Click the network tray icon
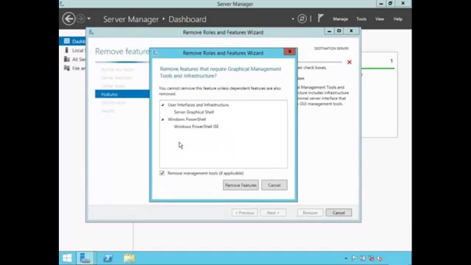The image size is (471, 265). [371, 258]
